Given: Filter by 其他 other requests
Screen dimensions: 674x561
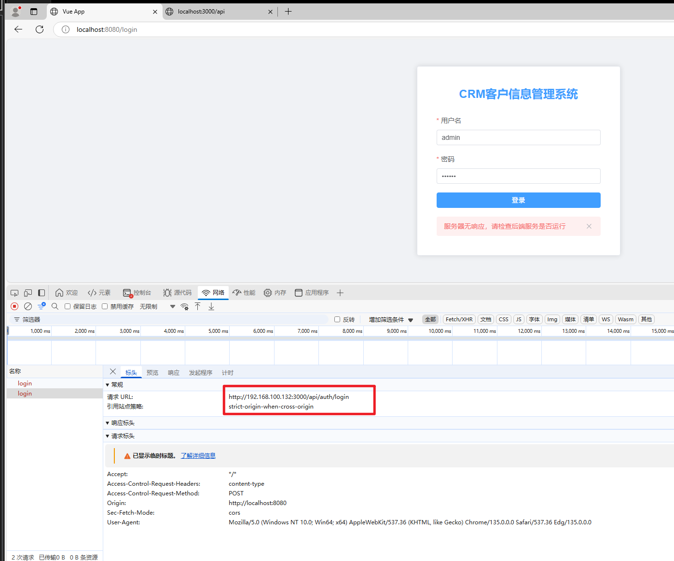Looking at the screenshot, I should pyautogui.click(x=646, y=319).
